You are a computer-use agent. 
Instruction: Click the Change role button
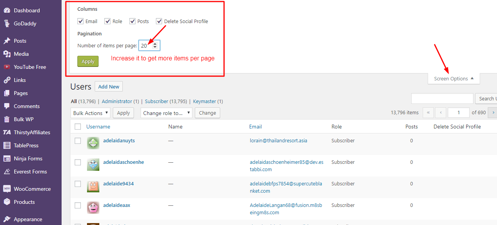[x=208, y=113]
